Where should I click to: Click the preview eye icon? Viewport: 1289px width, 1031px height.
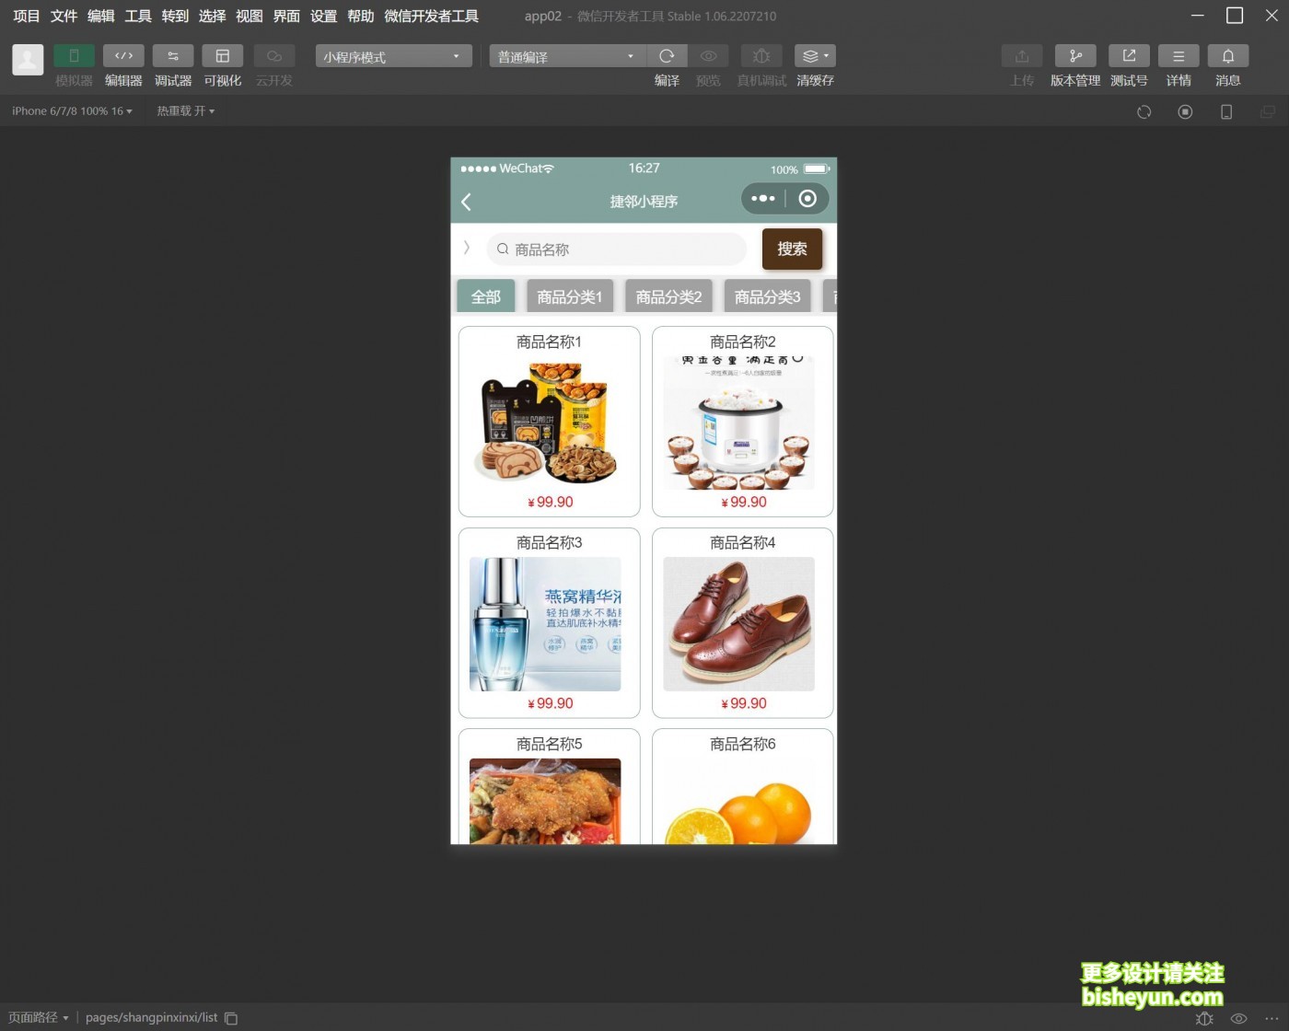(708, 56)
